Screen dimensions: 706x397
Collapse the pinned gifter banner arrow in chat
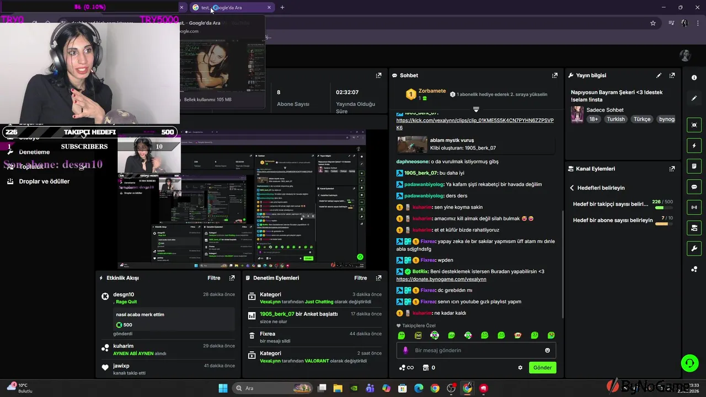click(x=476, y=109)
